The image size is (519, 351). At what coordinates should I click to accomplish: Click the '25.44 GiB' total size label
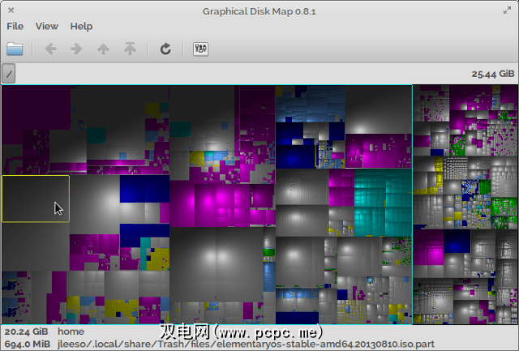click(493, 74)
